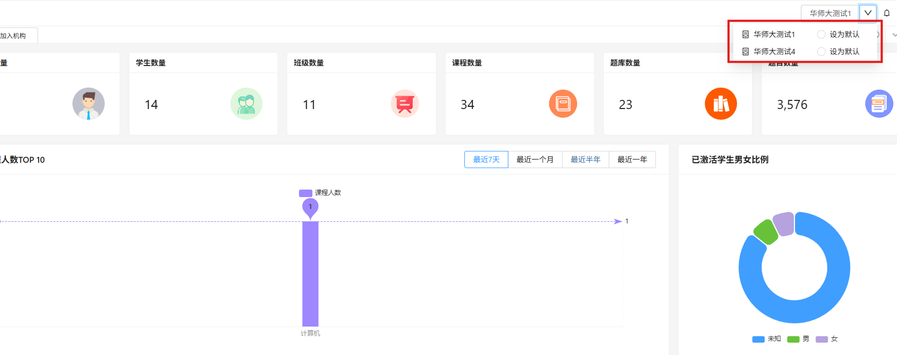The image size is (897, 355).
Task: Set 华师大测试4 as default radio button
Action: click(821, 52)
